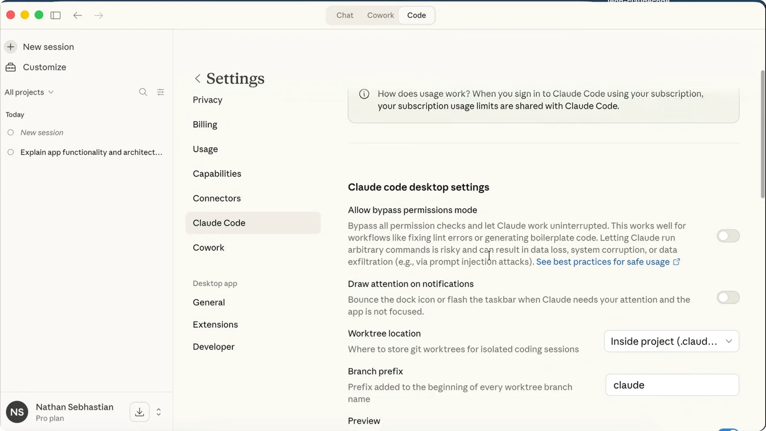
Task: Click the download icon next to the profile
Action: coord(139,412)
